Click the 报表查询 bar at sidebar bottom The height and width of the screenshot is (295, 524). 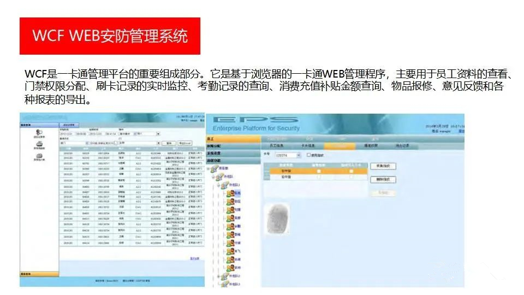coord(39,274)
